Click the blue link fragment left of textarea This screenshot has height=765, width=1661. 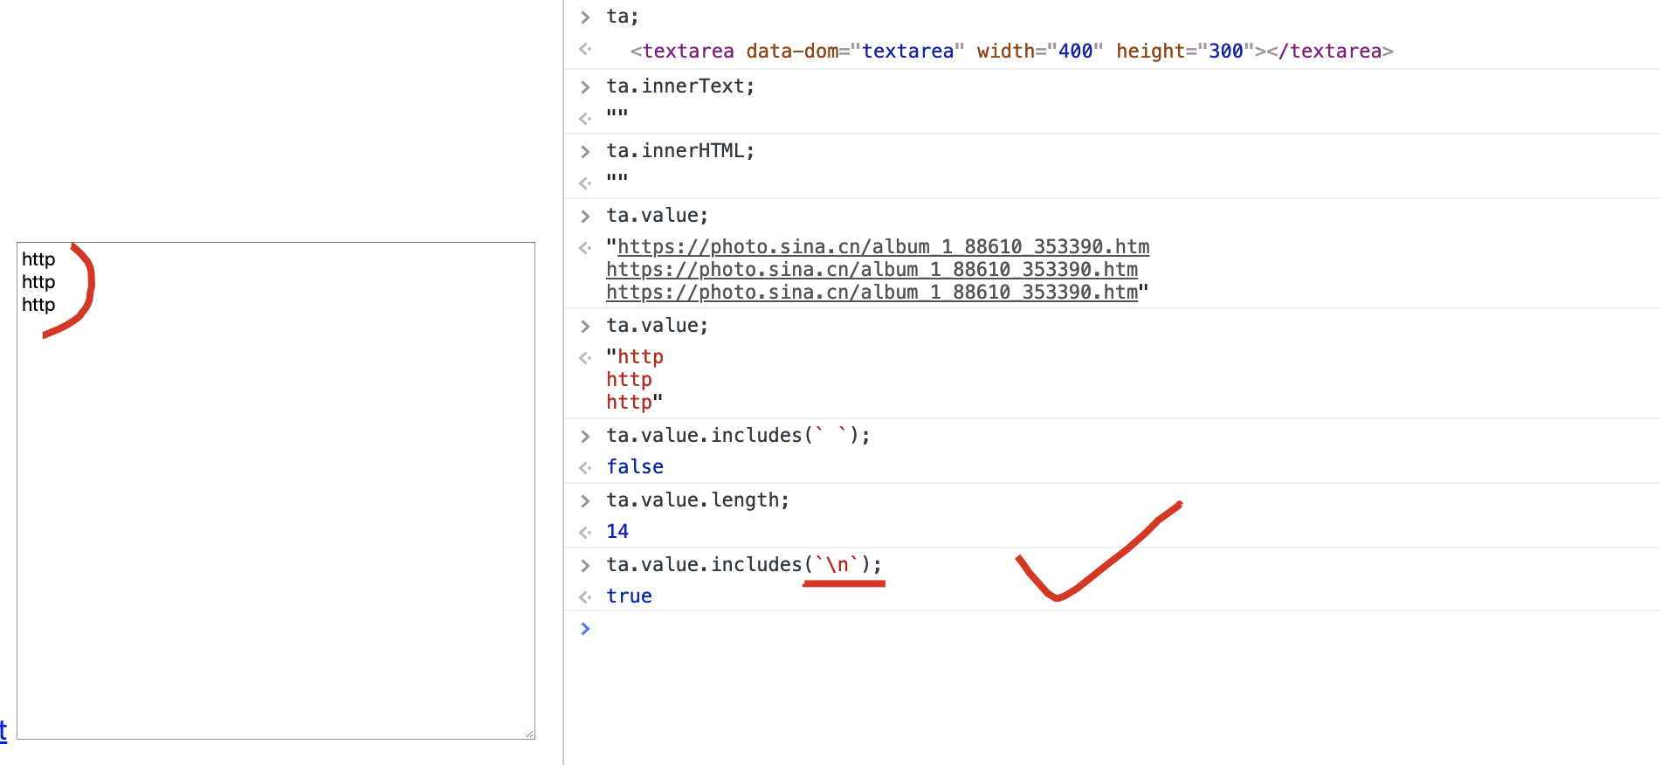[x=3, y=730]
